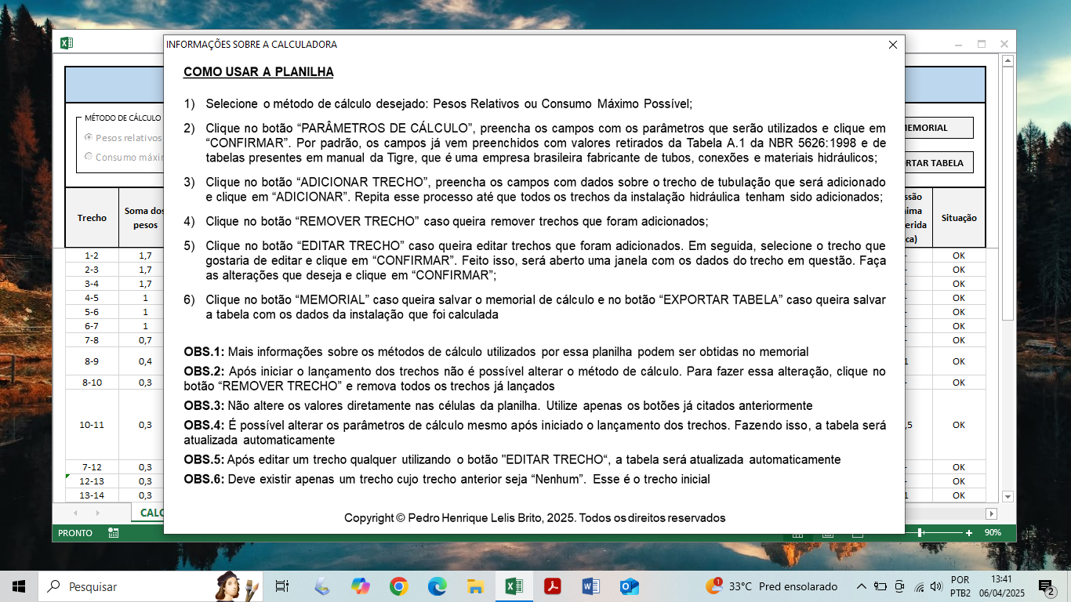Click the zoom in plus button
This screenshot has width=1071, height=602.
tap(969, 533)
